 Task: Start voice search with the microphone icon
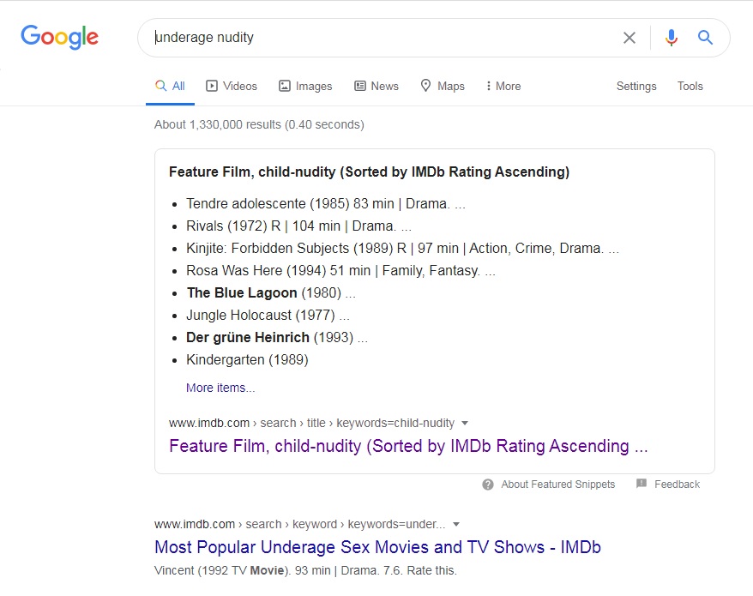point(672,38)
